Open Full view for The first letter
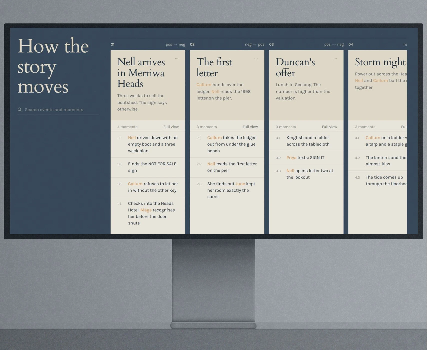Image resolution: width=427 pixels, height=350 pixels. pyautogui.click(x=250, y=127)
